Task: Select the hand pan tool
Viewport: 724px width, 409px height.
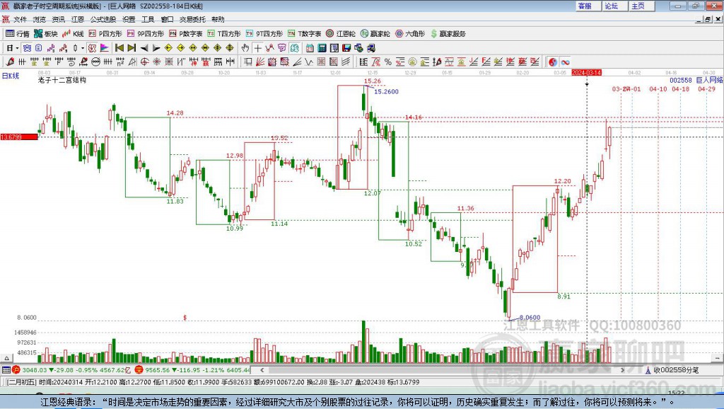Action: [x=245, y=48]
